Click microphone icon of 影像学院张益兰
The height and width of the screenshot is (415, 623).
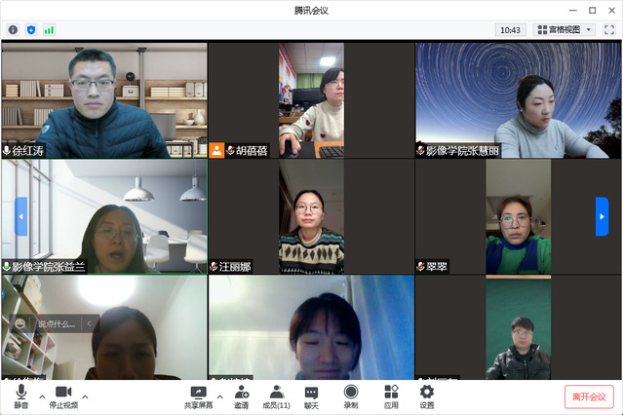pos(7,267)
